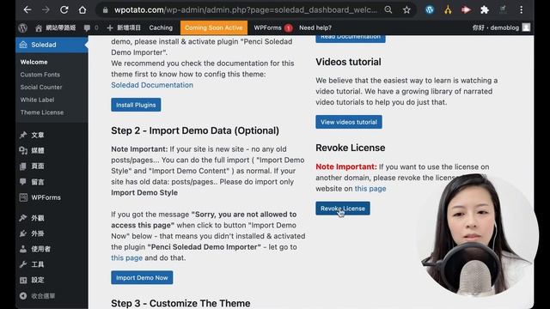Open the Soledad Documentation link
550x309 pixels.
click(x=152, y=85)
